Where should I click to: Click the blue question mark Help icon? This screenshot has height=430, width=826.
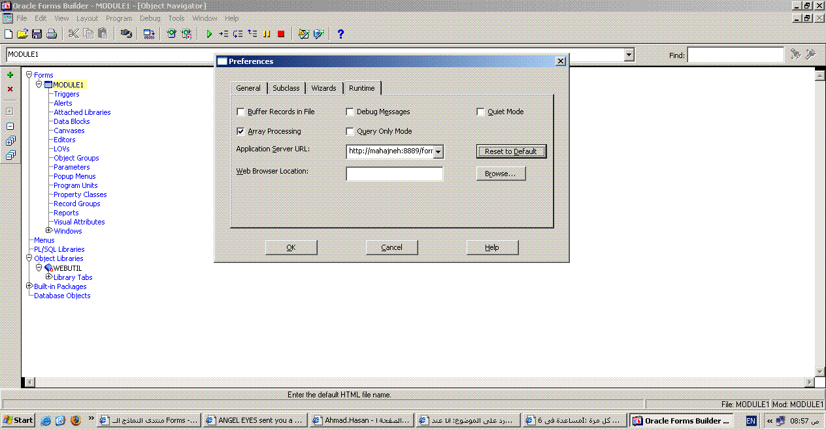340,34
